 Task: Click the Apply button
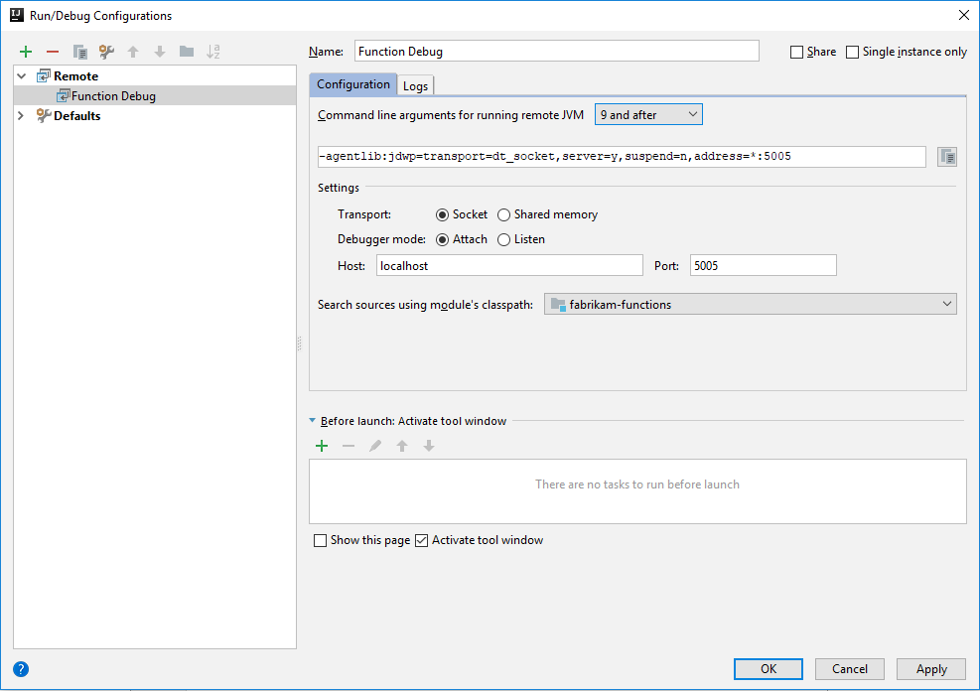click(931, 669)
